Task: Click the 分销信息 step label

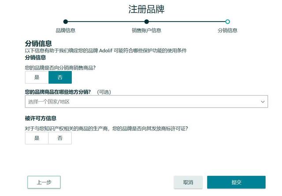Action: click(227, 30)
